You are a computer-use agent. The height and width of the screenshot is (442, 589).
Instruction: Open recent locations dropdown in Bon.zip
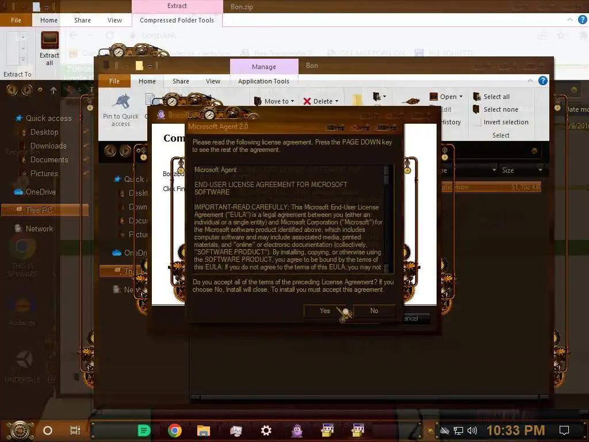point(40,90)
